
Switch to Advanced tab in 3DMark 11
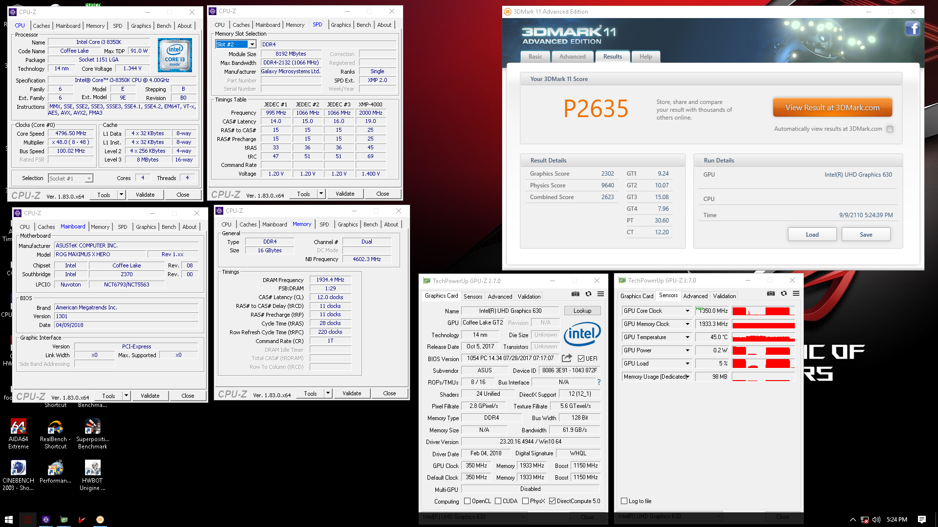[x=573, y=57]
